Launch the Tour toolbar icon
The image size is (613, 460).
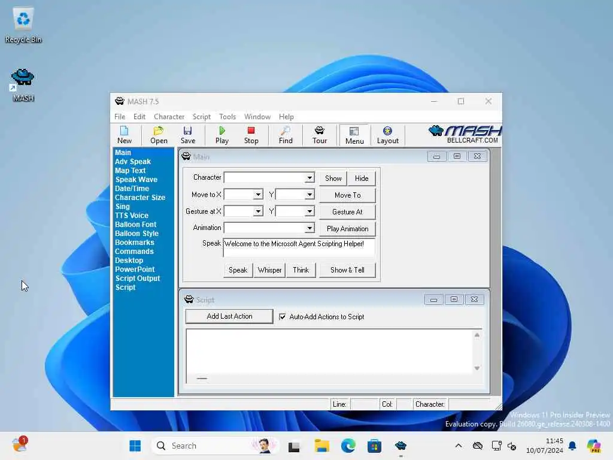[320, 135]
